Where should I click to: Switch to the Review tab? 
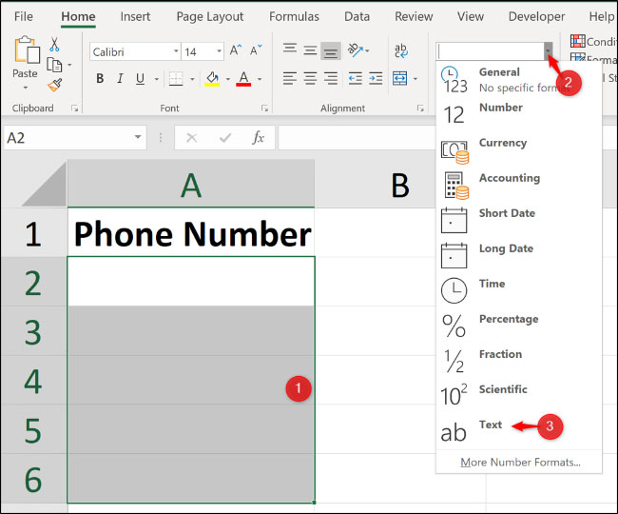pyautogui.click(x=414, y=16)
